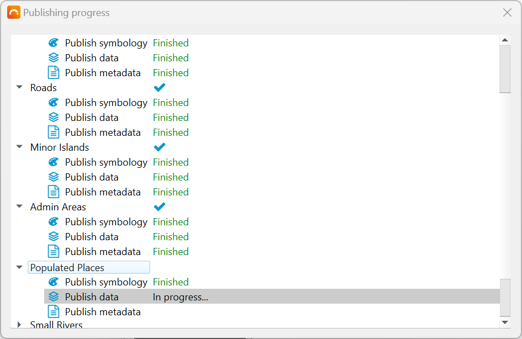
Task: Click the Publish metadata icon under Populated Places
Action: pyautogui.click(x=53, y=311)
